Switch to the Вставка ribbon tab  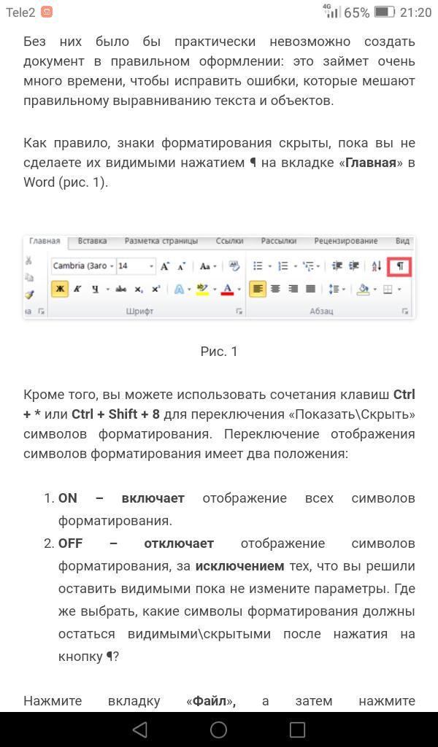pyautogui.click(x=92, y=241)
